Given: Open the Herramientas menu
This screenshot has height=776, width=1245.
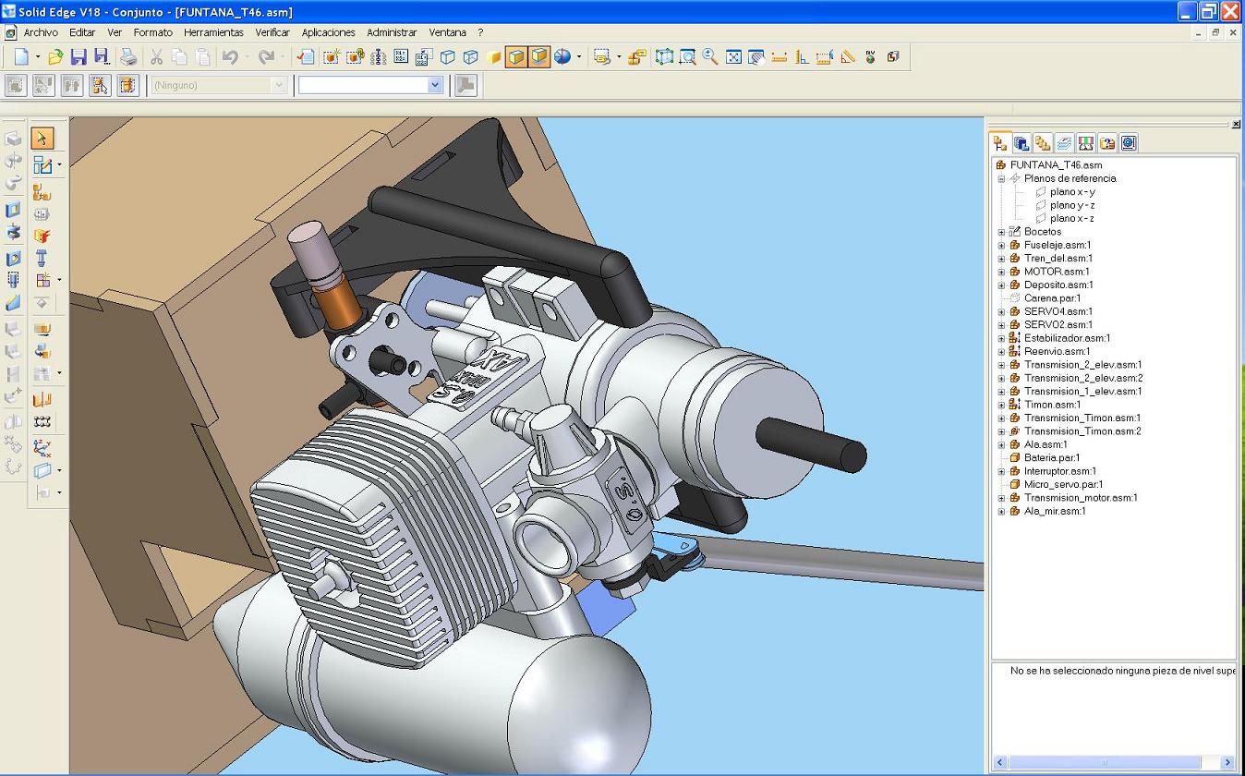Looking at the screenshot, I should pyautogui.click(x=213, y=32).
